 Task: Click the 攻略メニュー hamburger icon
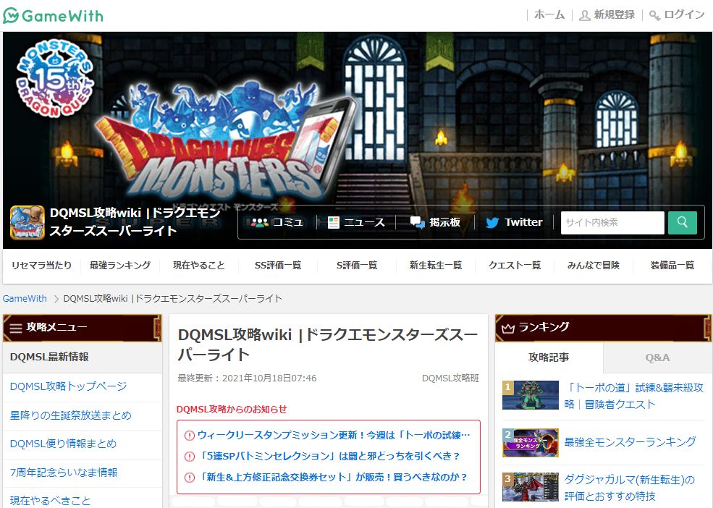coord(16,328)
